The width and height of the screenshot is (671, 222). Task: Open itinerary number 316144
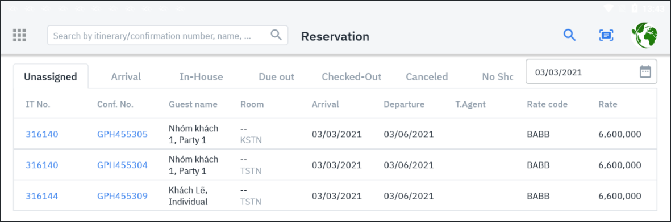[42, 196]
